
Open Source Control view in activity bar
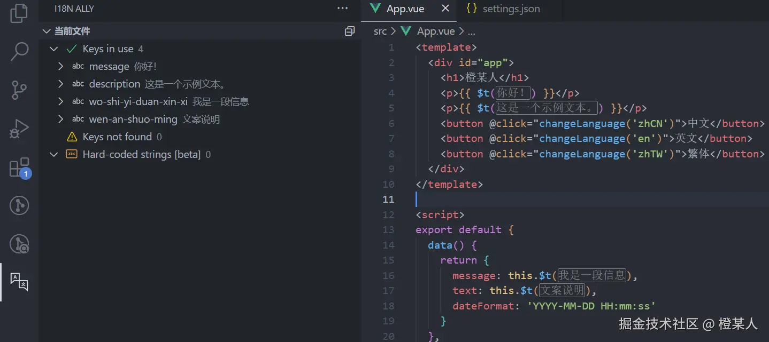pyautogui.click(x=19, y=91)
